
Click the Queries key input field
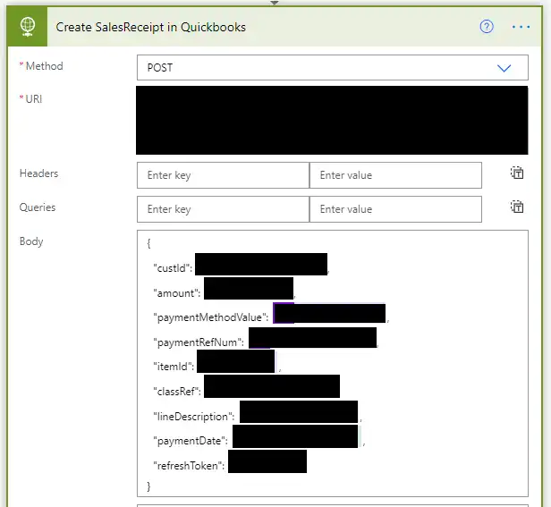223,209
